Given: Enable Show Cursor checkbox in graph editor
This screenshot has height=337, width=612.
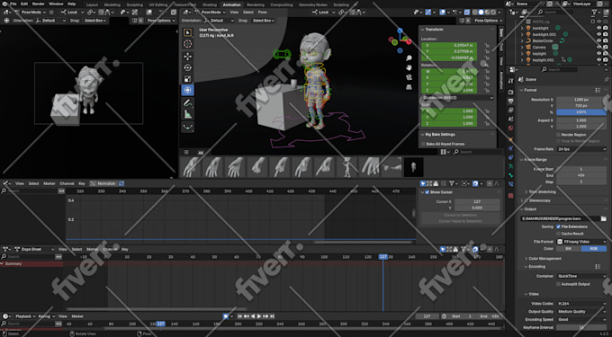Looking at the screenshot, I should (x=427, y=192).
